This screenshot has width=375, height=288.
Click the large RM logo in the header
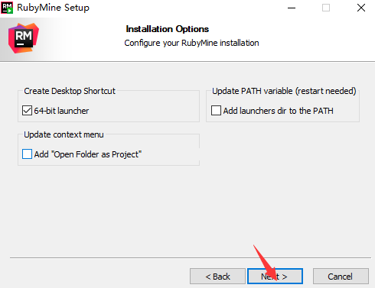click(24, 38)
